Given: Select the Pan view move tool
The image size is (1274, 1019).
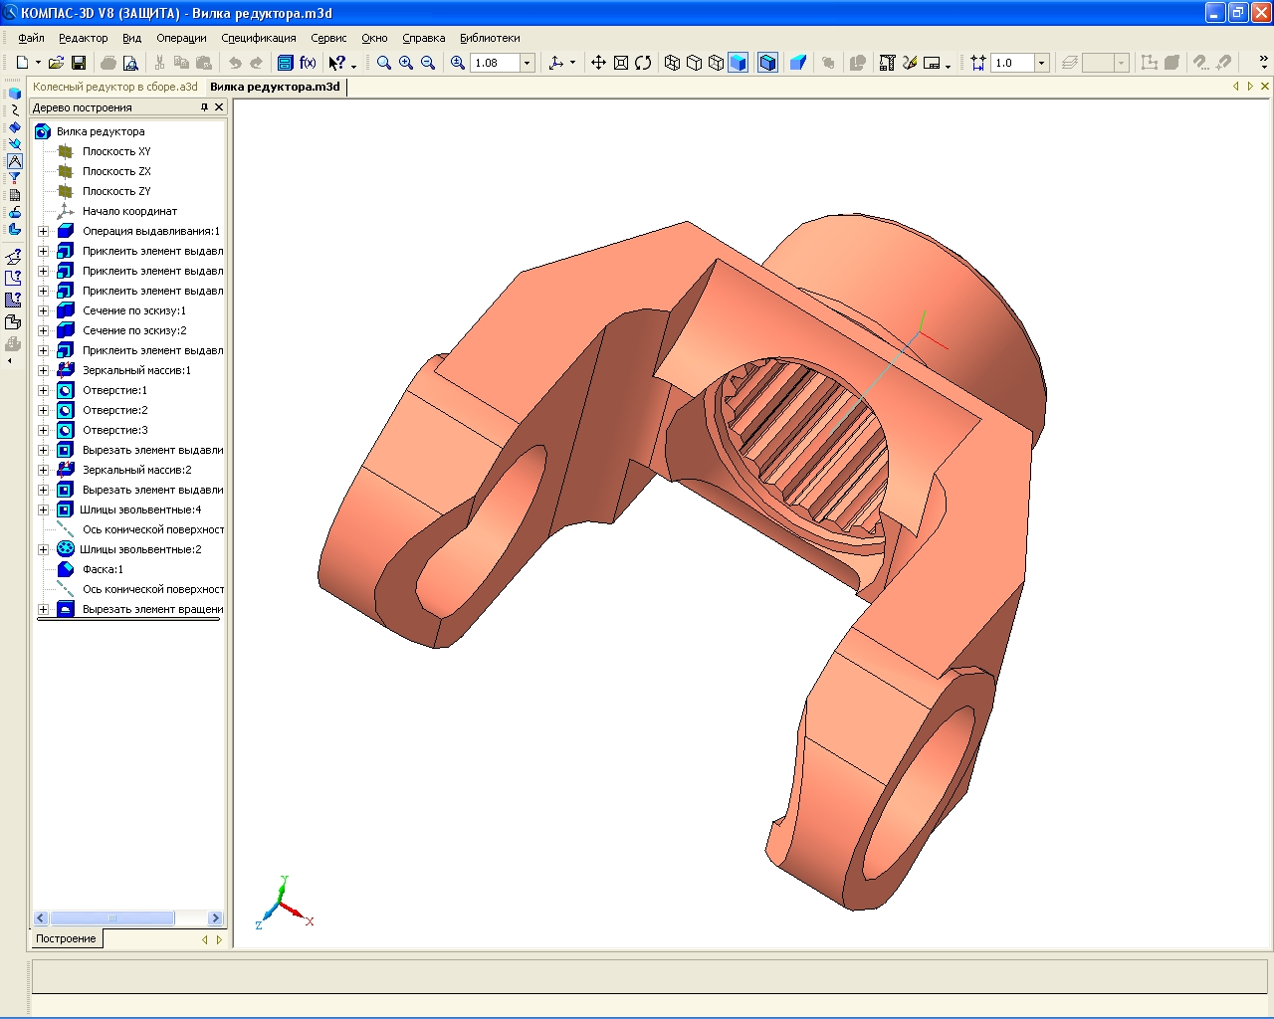Looking at the screenshot, I should pyautogui.click(x=598, y=63).
